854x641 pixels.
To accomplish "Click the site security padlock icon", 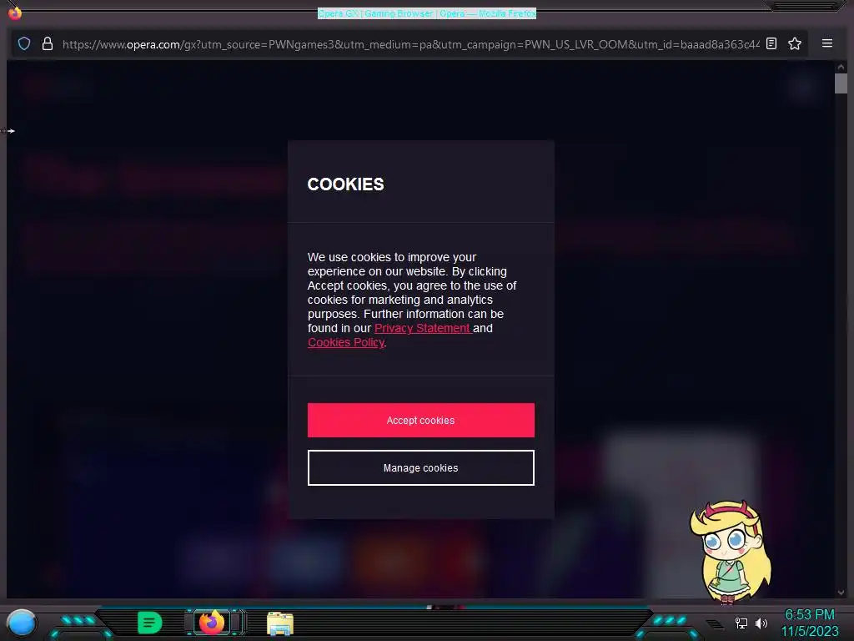I will tap(48, 43).
